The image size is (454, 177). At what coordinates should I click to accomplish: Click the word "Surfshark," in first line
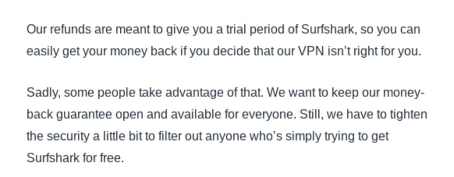tap(329, 30)
